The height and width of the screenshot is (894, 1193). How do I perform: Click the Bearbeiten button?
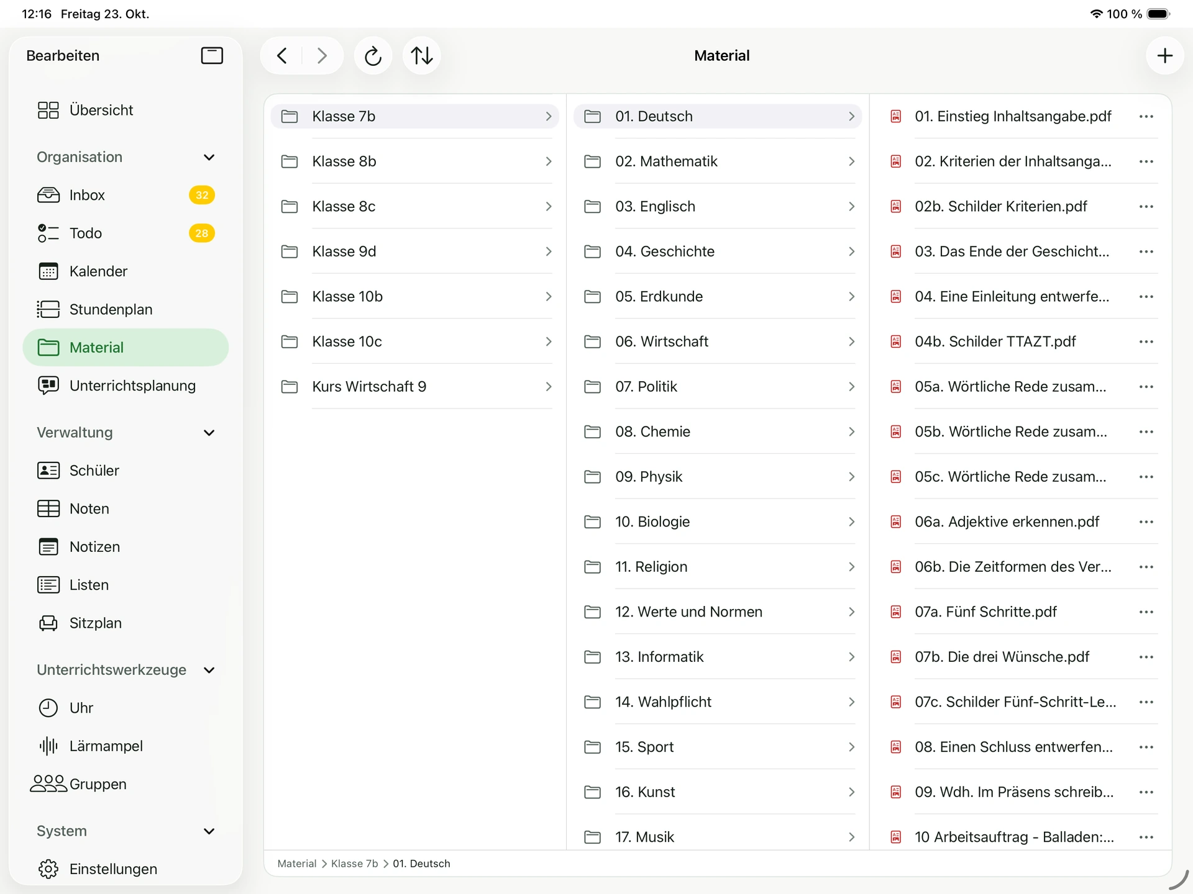click(x=63, y=56)
